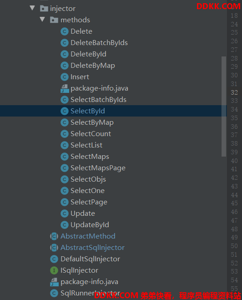This screenshot has width=242, height=300.
Task: Click the Delete class icon
Action: coord(65,31)
